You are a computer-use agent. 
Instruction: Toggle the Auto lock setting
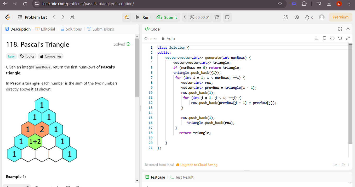(168, 38)
